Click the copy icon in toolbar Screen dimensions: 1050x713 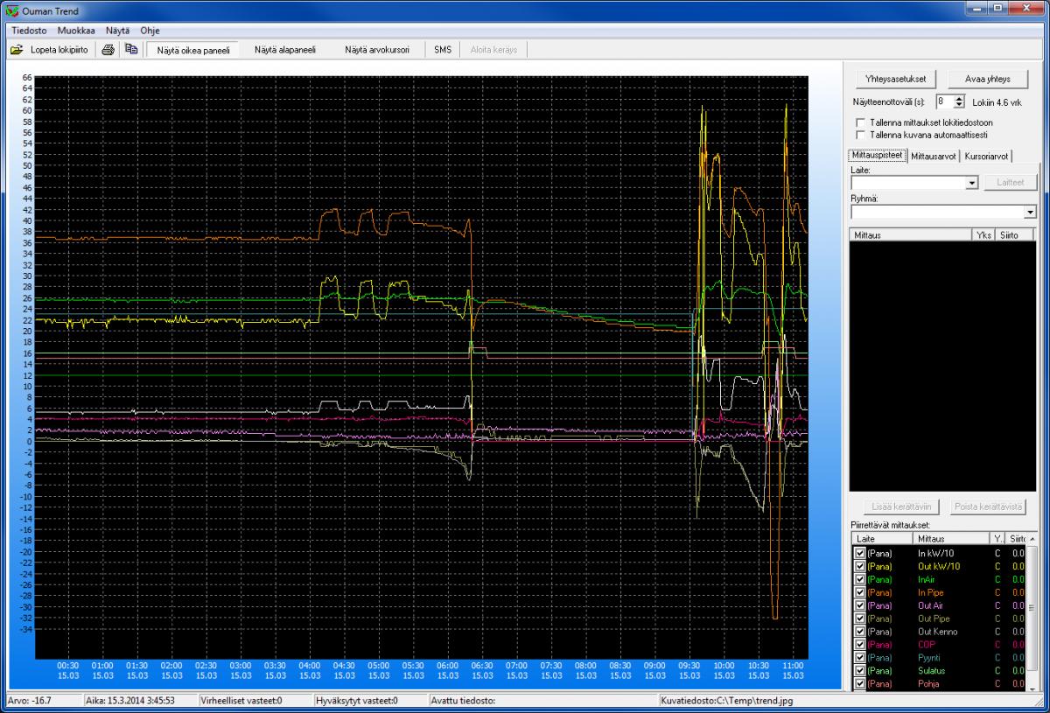pos(131,50)
